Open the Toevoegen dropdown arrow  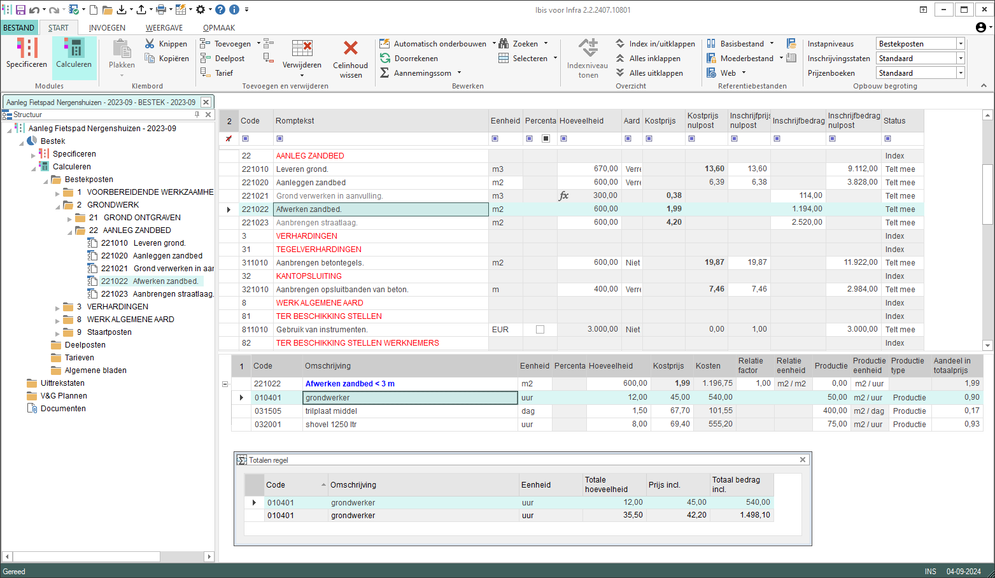point(258,43)
